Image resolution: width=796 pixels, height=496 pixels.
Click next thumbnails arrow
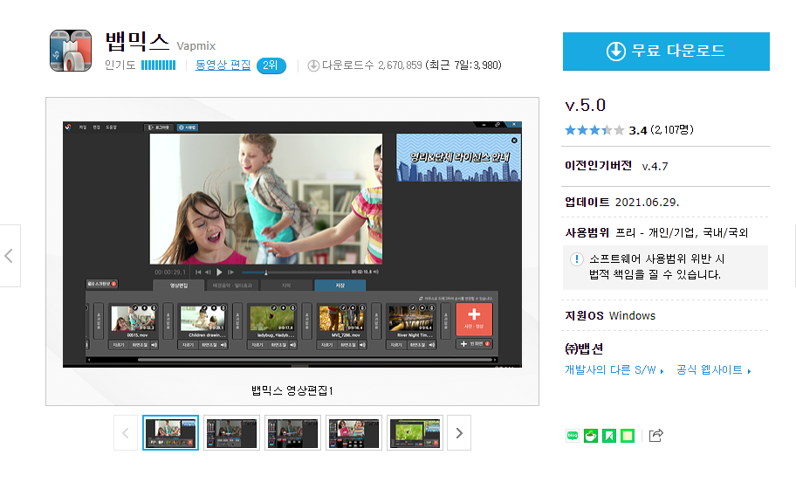[x=459, y=433]
